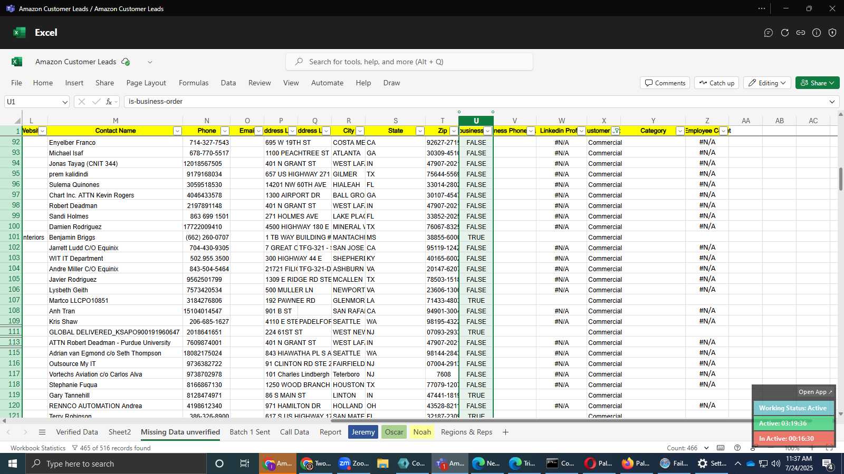The width and height of the screenshot is (844, 474).
Task: Click Windows Start button
Action: [x=13, y=463]
